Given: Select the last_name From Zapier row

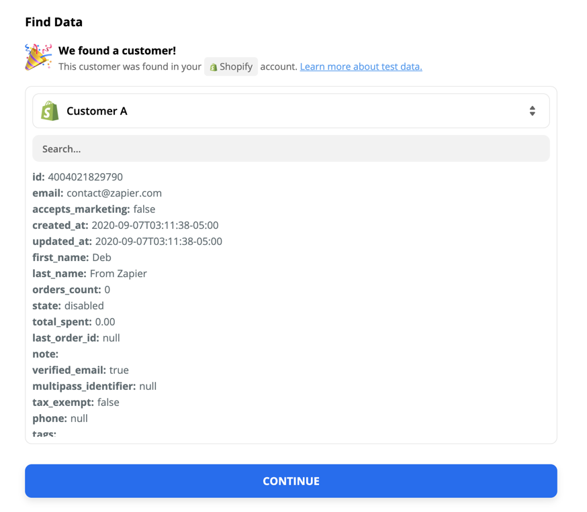Looking at the screenshot, I should click(89, 273).
